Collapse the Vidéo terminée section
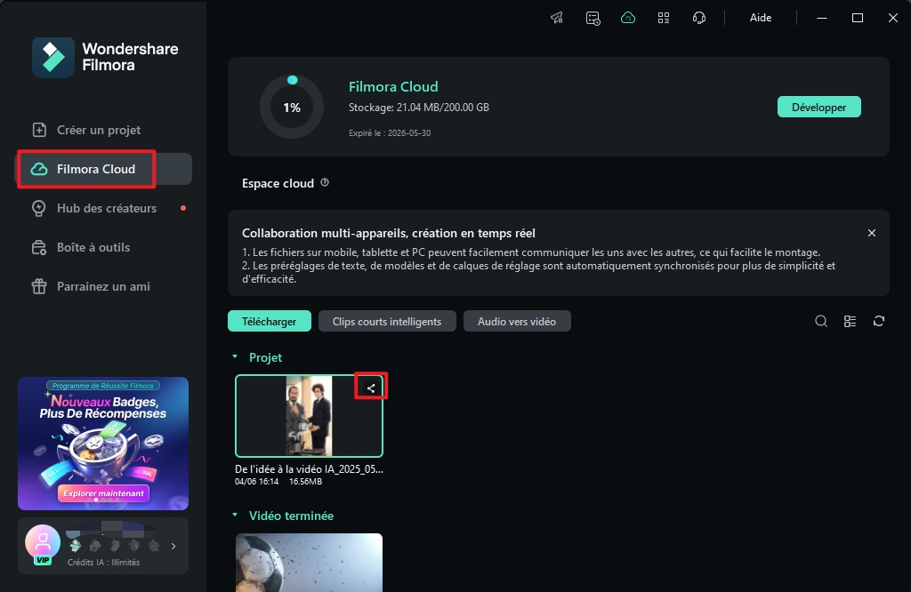The height and width of the screenshot is (592, 911). pyautogui.click(x=235, y=515)
